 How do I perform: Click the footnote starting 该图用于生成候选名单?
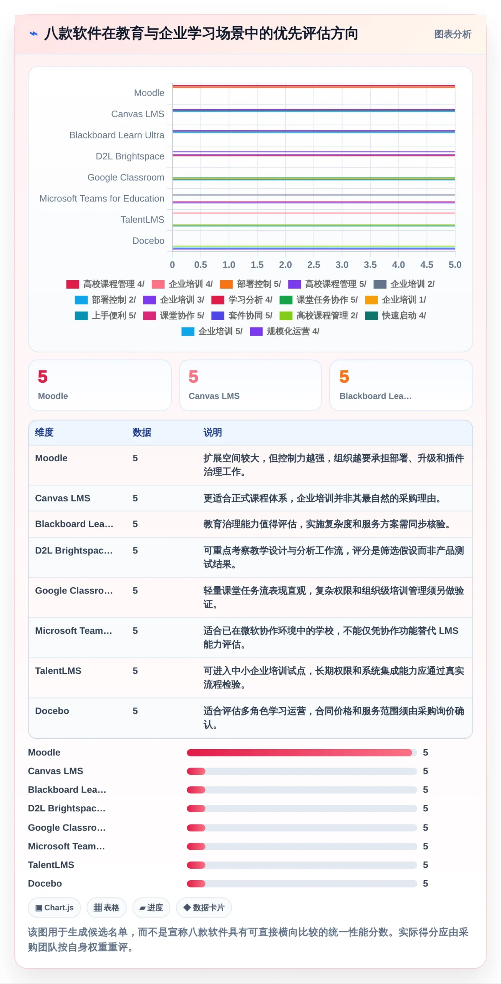pyautogui.click(x=248, y=939)
